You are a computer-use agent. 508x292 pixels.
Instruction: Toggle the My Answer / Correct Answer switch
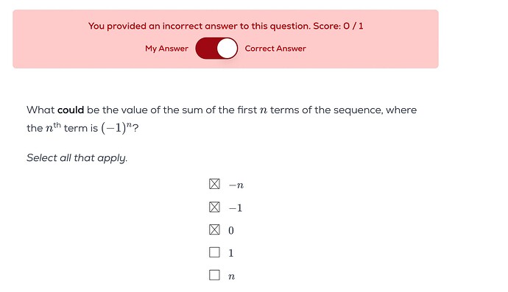click(216, 49)
